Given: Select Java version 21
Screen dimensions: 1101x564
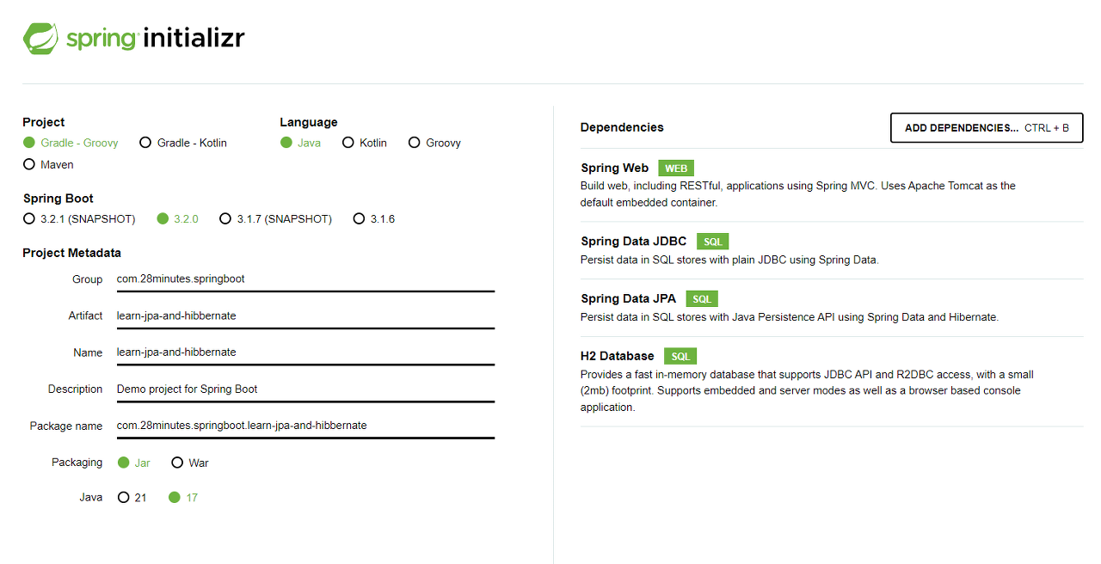Looking at the screenshot, I should click(124, 498).
